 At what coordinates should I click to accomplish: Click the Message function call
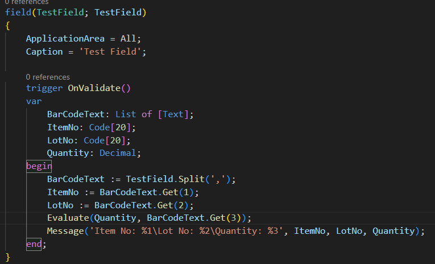coord(66,231)
